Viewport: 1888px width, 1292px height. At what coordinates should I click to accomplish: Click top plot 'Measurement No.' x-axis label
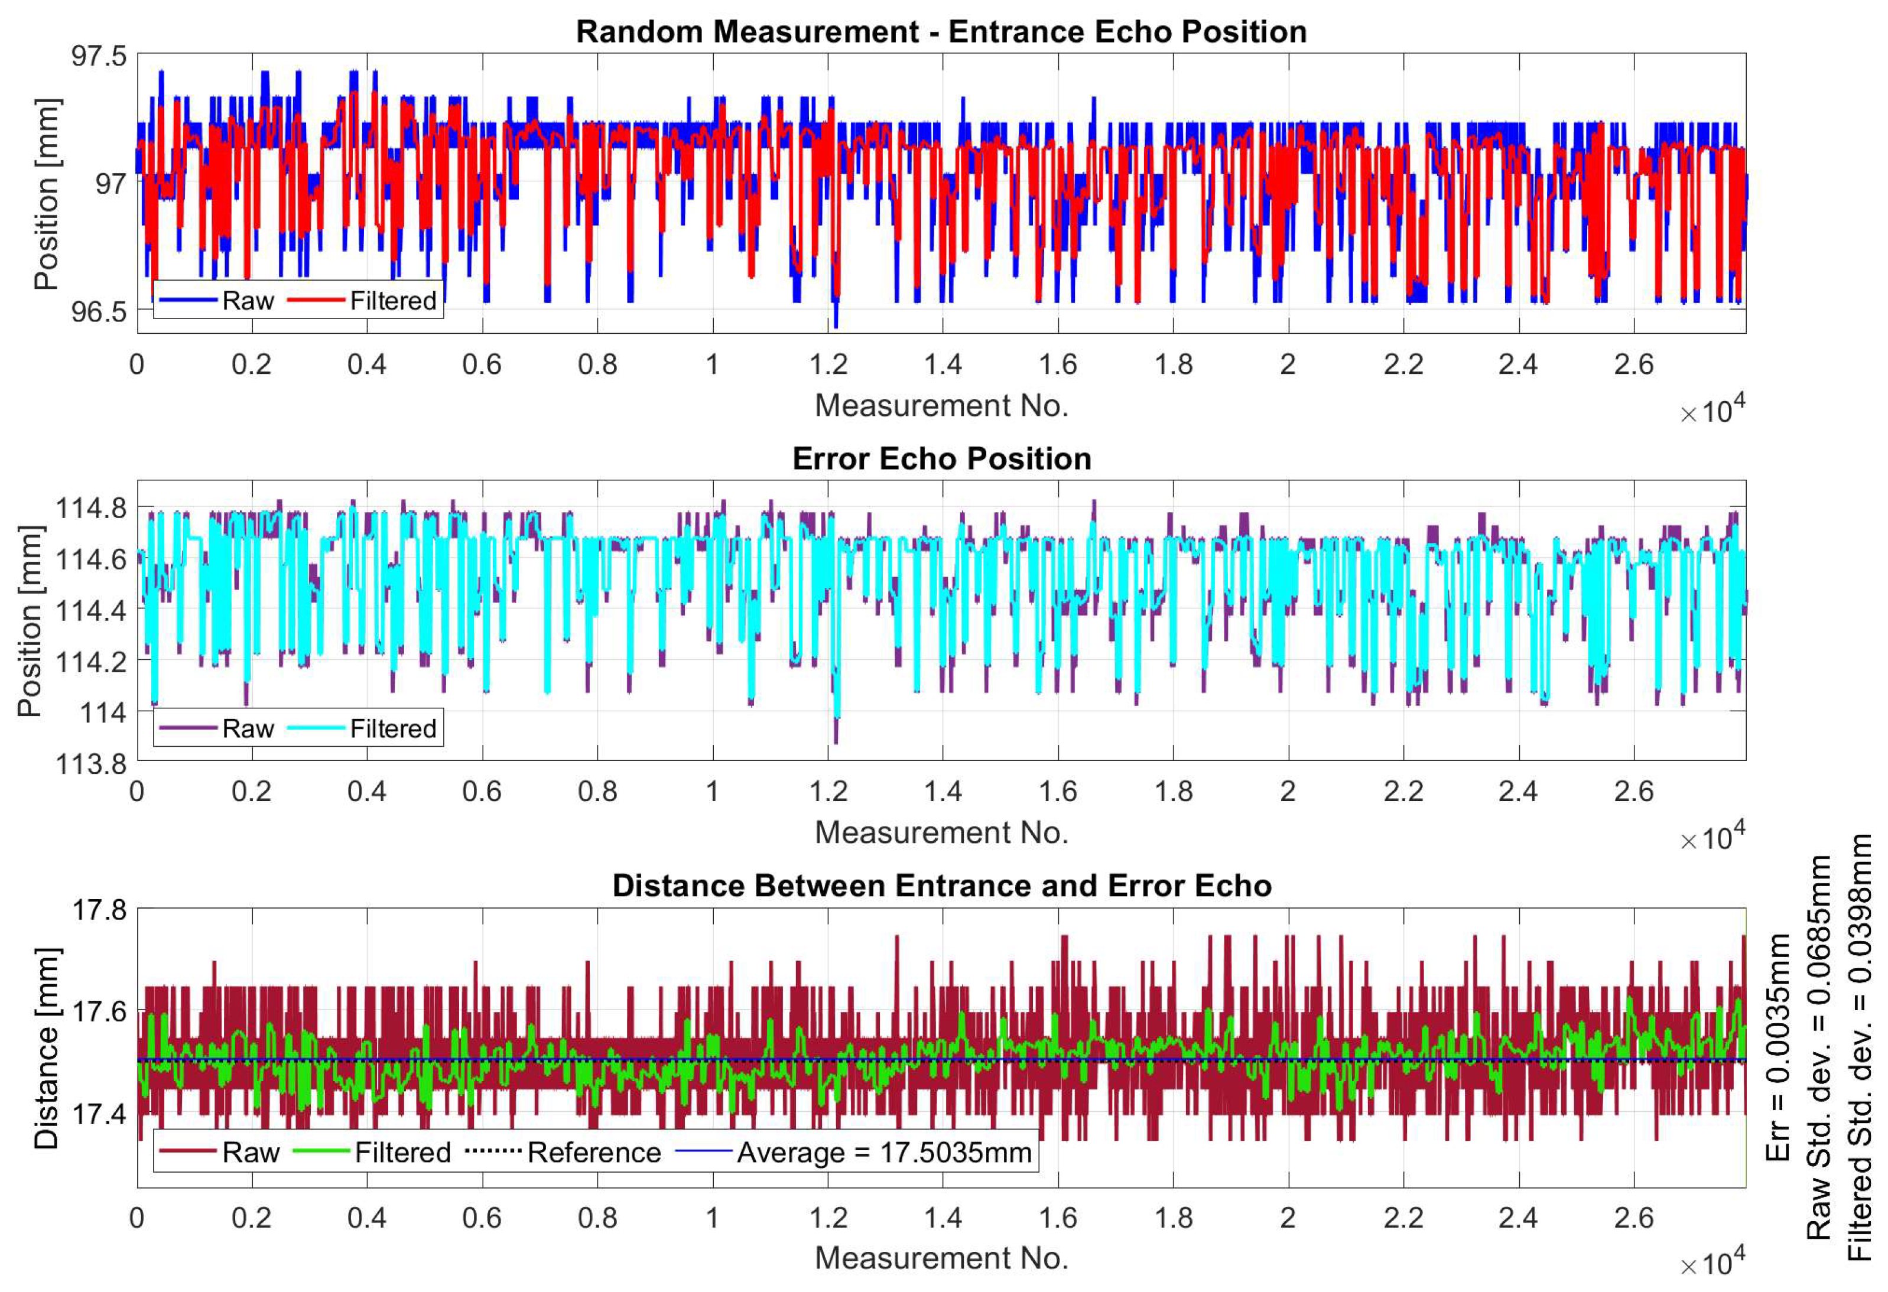[x=941, y=405]
